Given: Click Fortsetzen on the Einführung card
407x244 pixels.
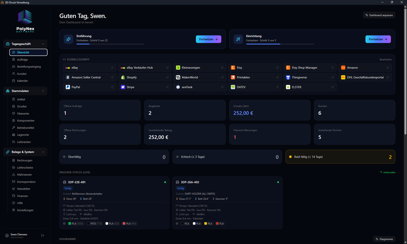Looking at the screenshot, I should (x=208, y=39).
